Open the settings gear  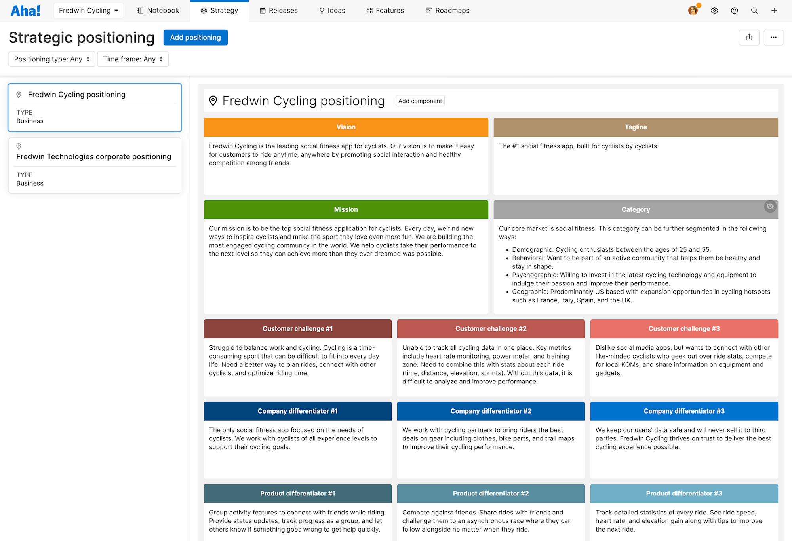coord(714,11)
